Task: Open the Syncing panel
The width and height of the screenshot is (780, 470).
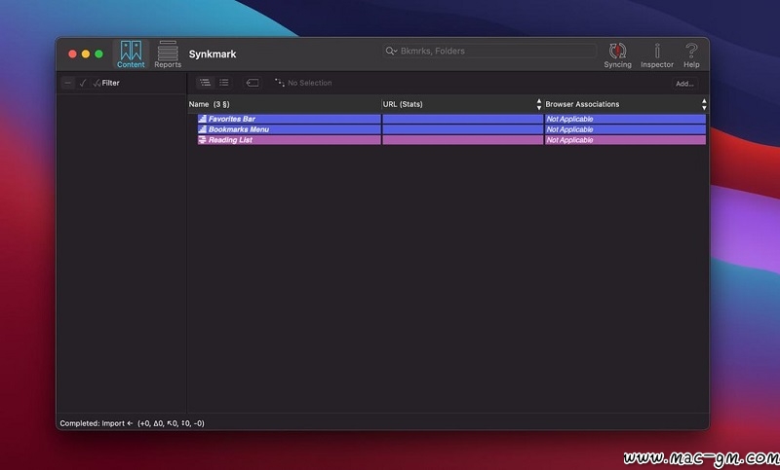Action: point(617,55)
